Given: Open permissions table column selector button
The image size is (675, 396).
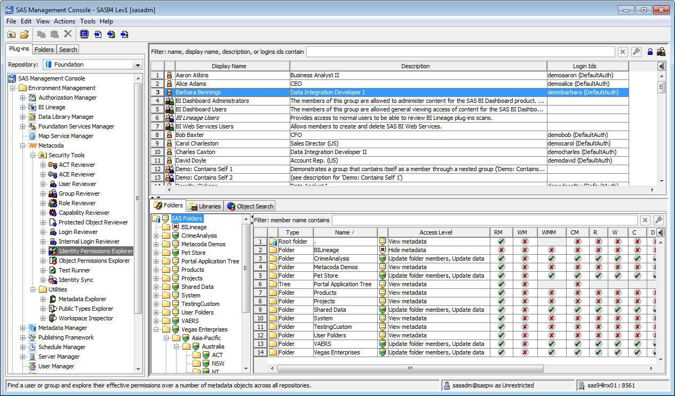Looking at the screenshot, I should coord(661,232).
